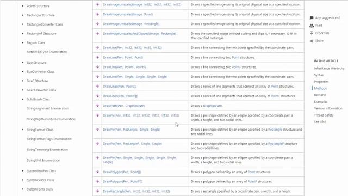The image size is (348, 196).
Task: Open DrawPie(Pen, Int32...) six-argument link
Action: [x=141, y=115]
